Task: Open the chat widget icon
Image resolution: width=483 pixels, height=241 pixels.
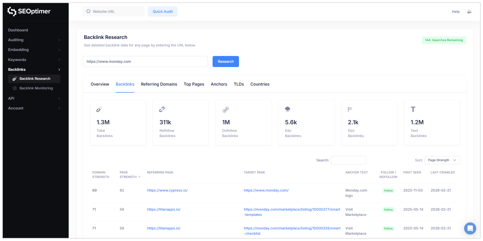Action: point(470,228)
